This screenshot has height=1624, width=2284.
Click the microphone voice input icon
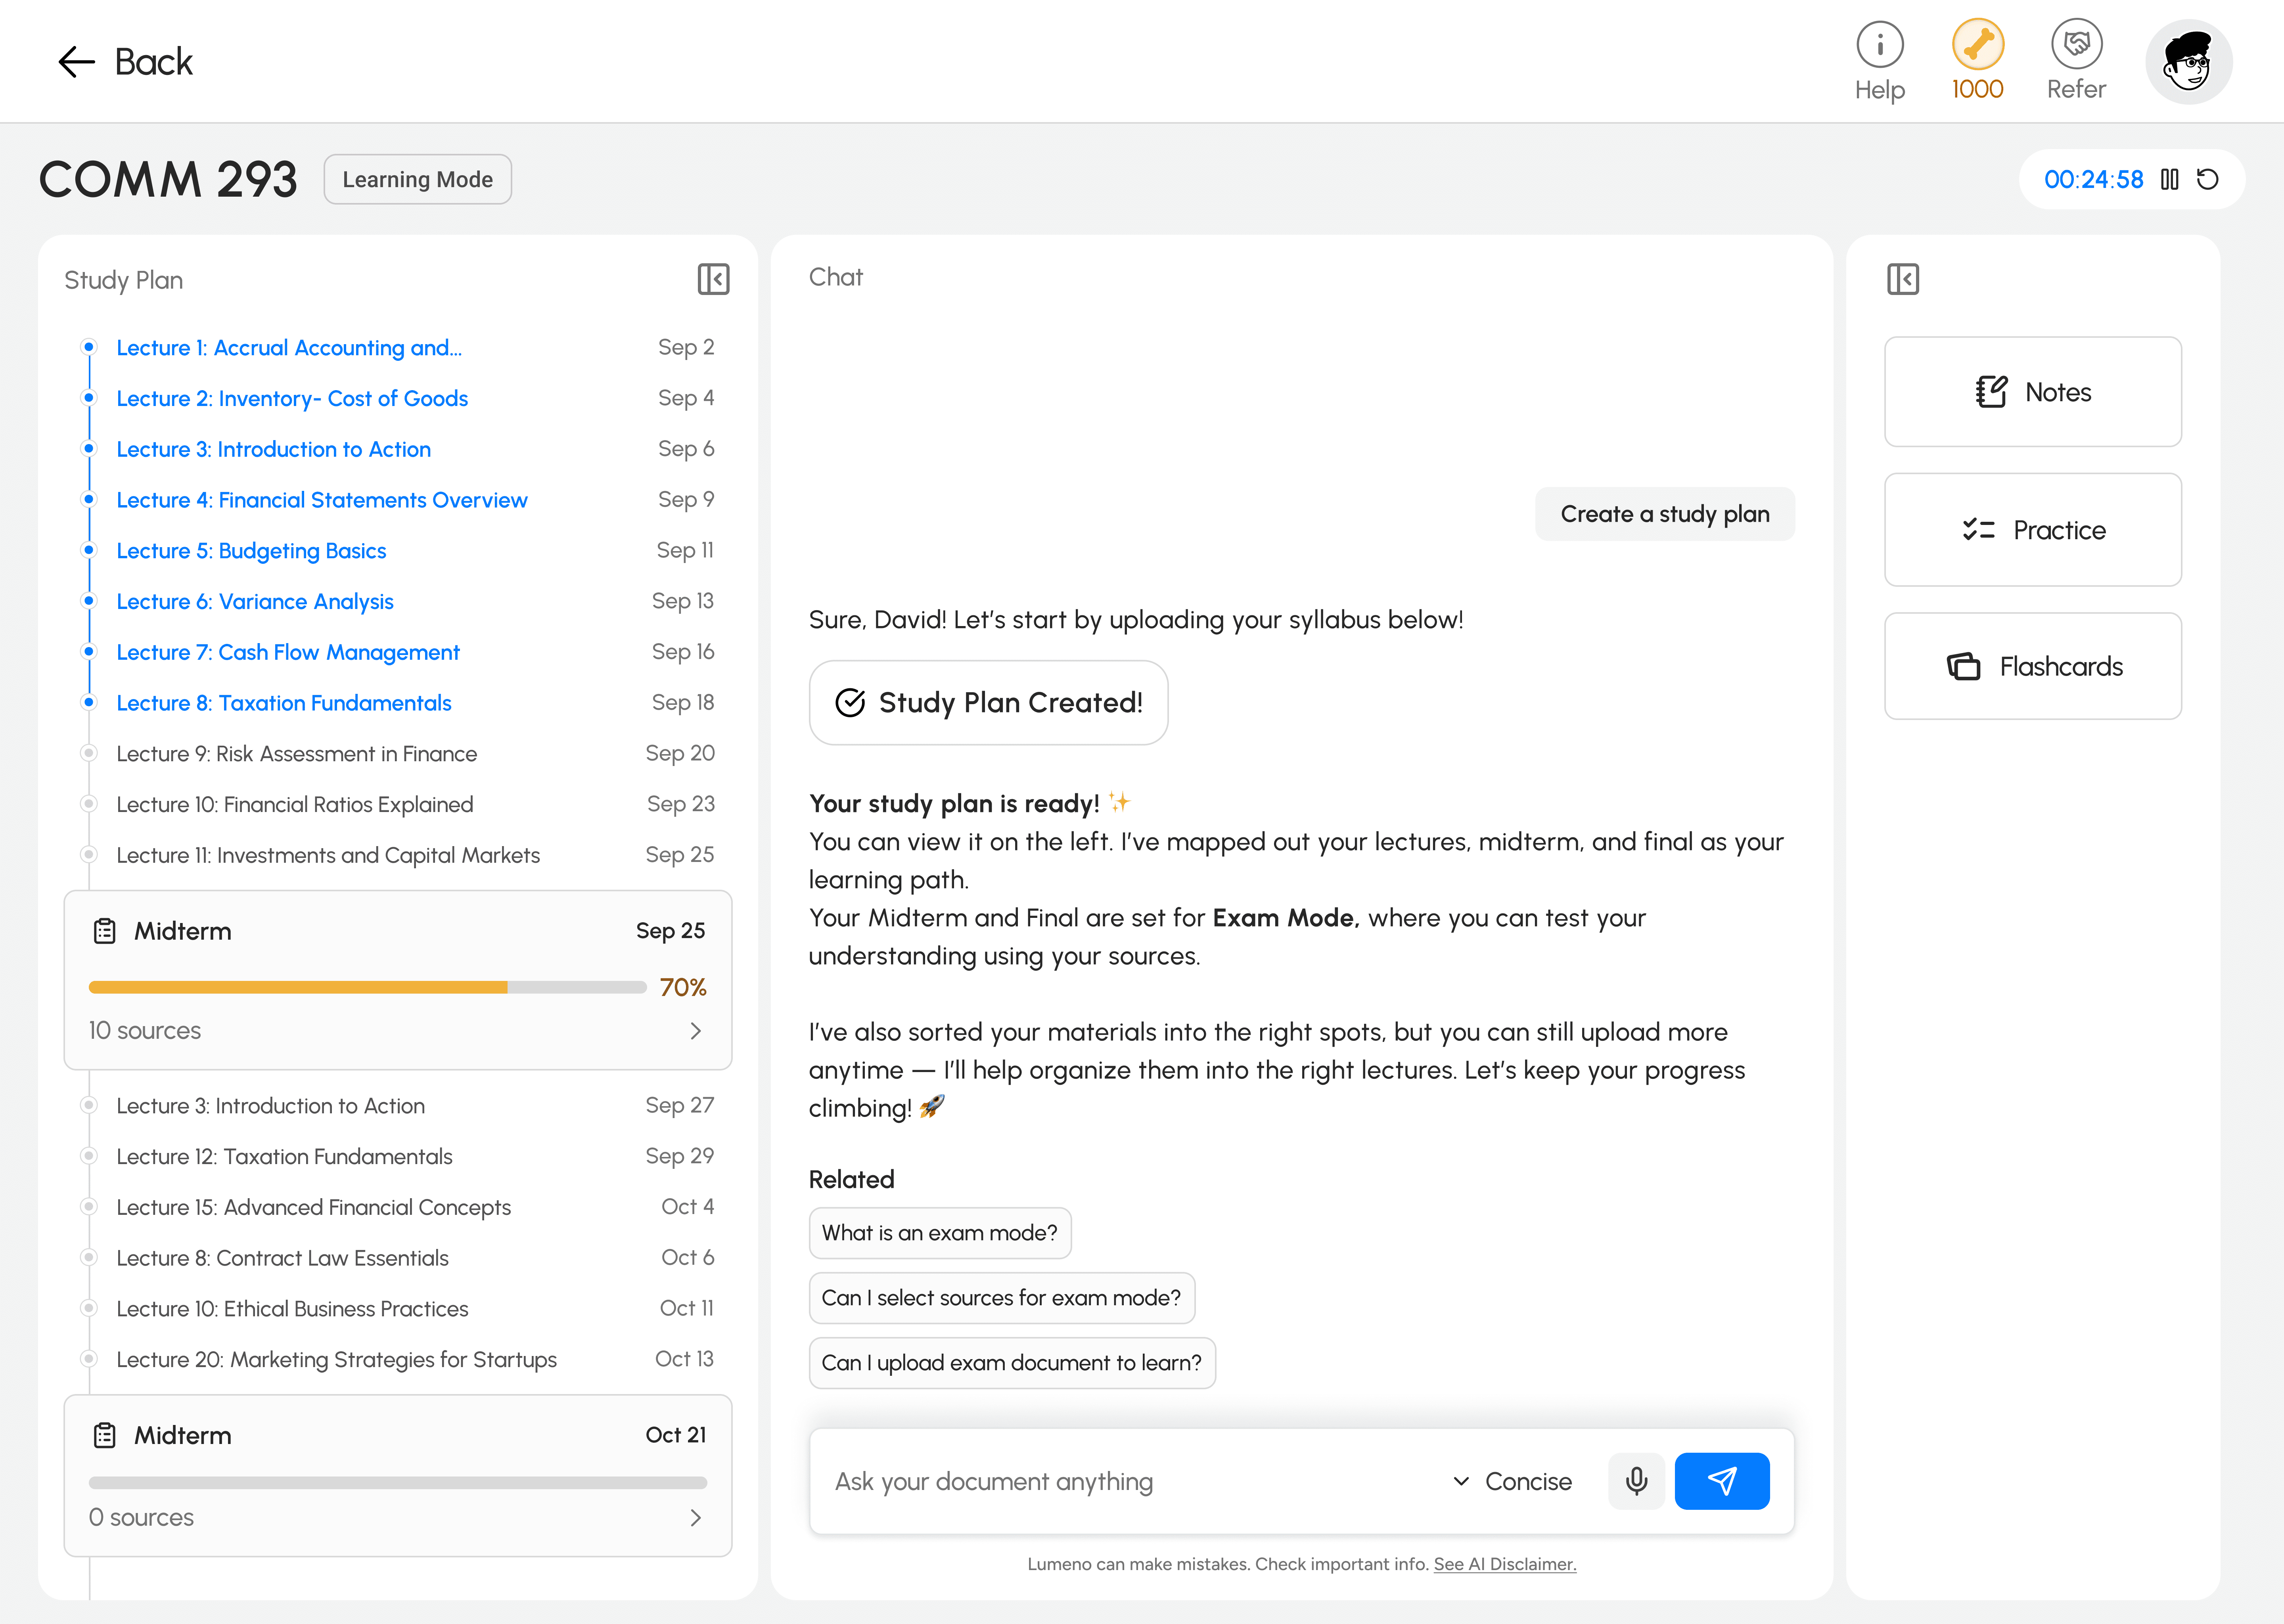tap(1636, 1481)
